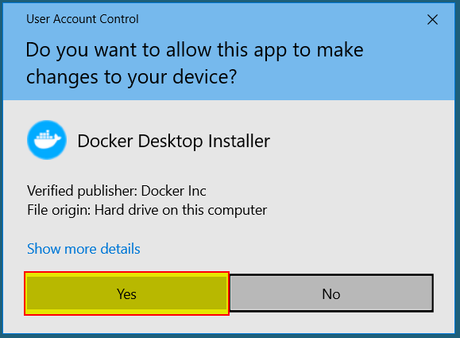
Task: Click the word Installer in the app name
Action: click(x=239, y=141)
